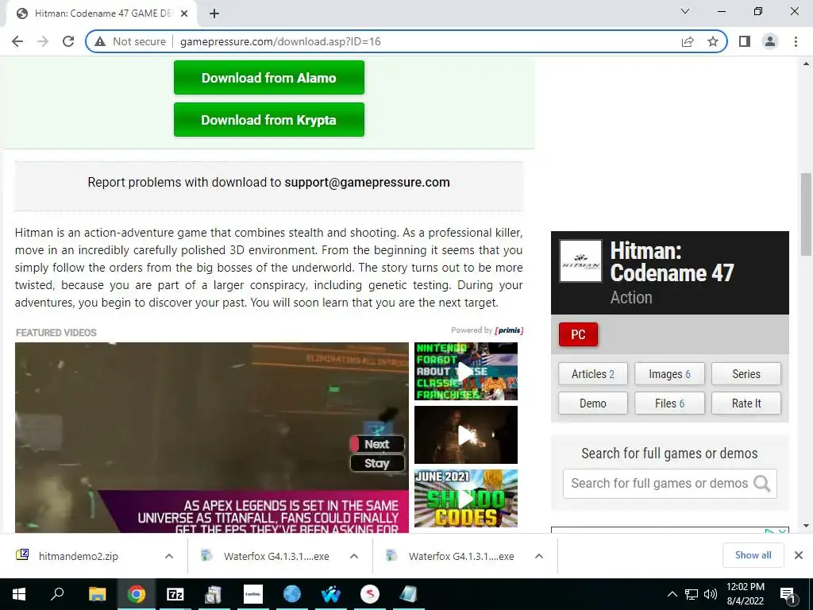Screen dimensions: 813x610
Task: Select the red PC platform button
Action: 578,334
